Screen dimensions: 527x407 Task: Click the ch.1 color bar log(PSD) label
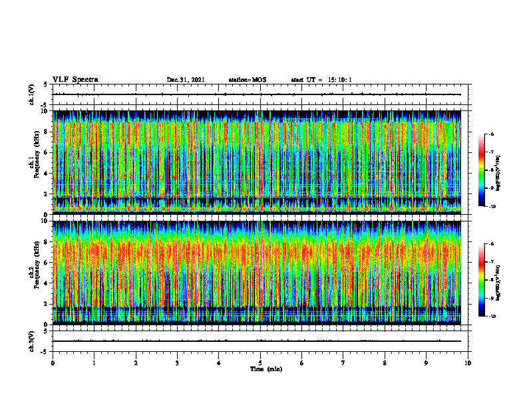(x=499, y=174)
